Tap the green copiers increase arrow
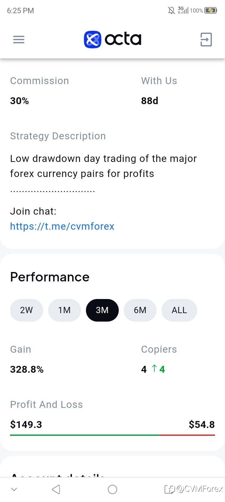The width and height of the screenshot is (225, 502). pos(154,369)
